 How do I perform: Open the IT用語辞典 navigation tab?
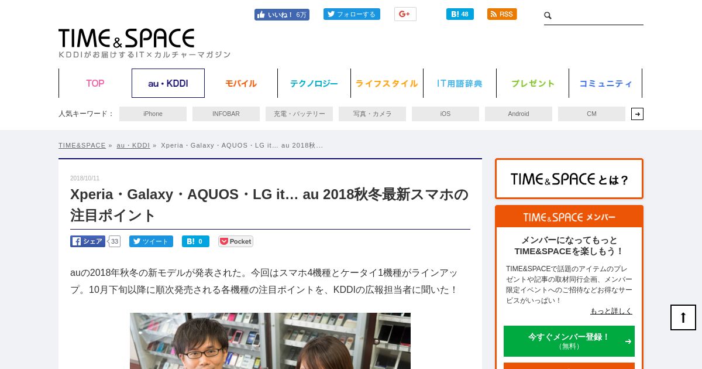coord(460,83)
